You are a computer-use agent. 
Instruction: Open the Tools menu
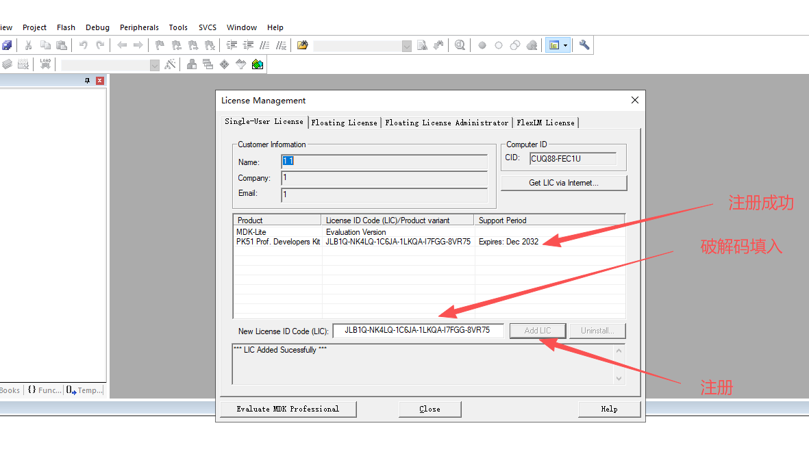click(178, 27)
